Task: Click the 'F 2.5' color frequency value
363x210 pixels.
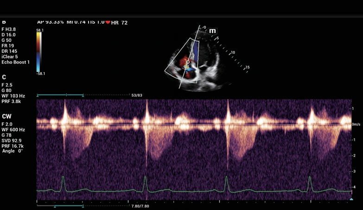Action: coord(7,85)
